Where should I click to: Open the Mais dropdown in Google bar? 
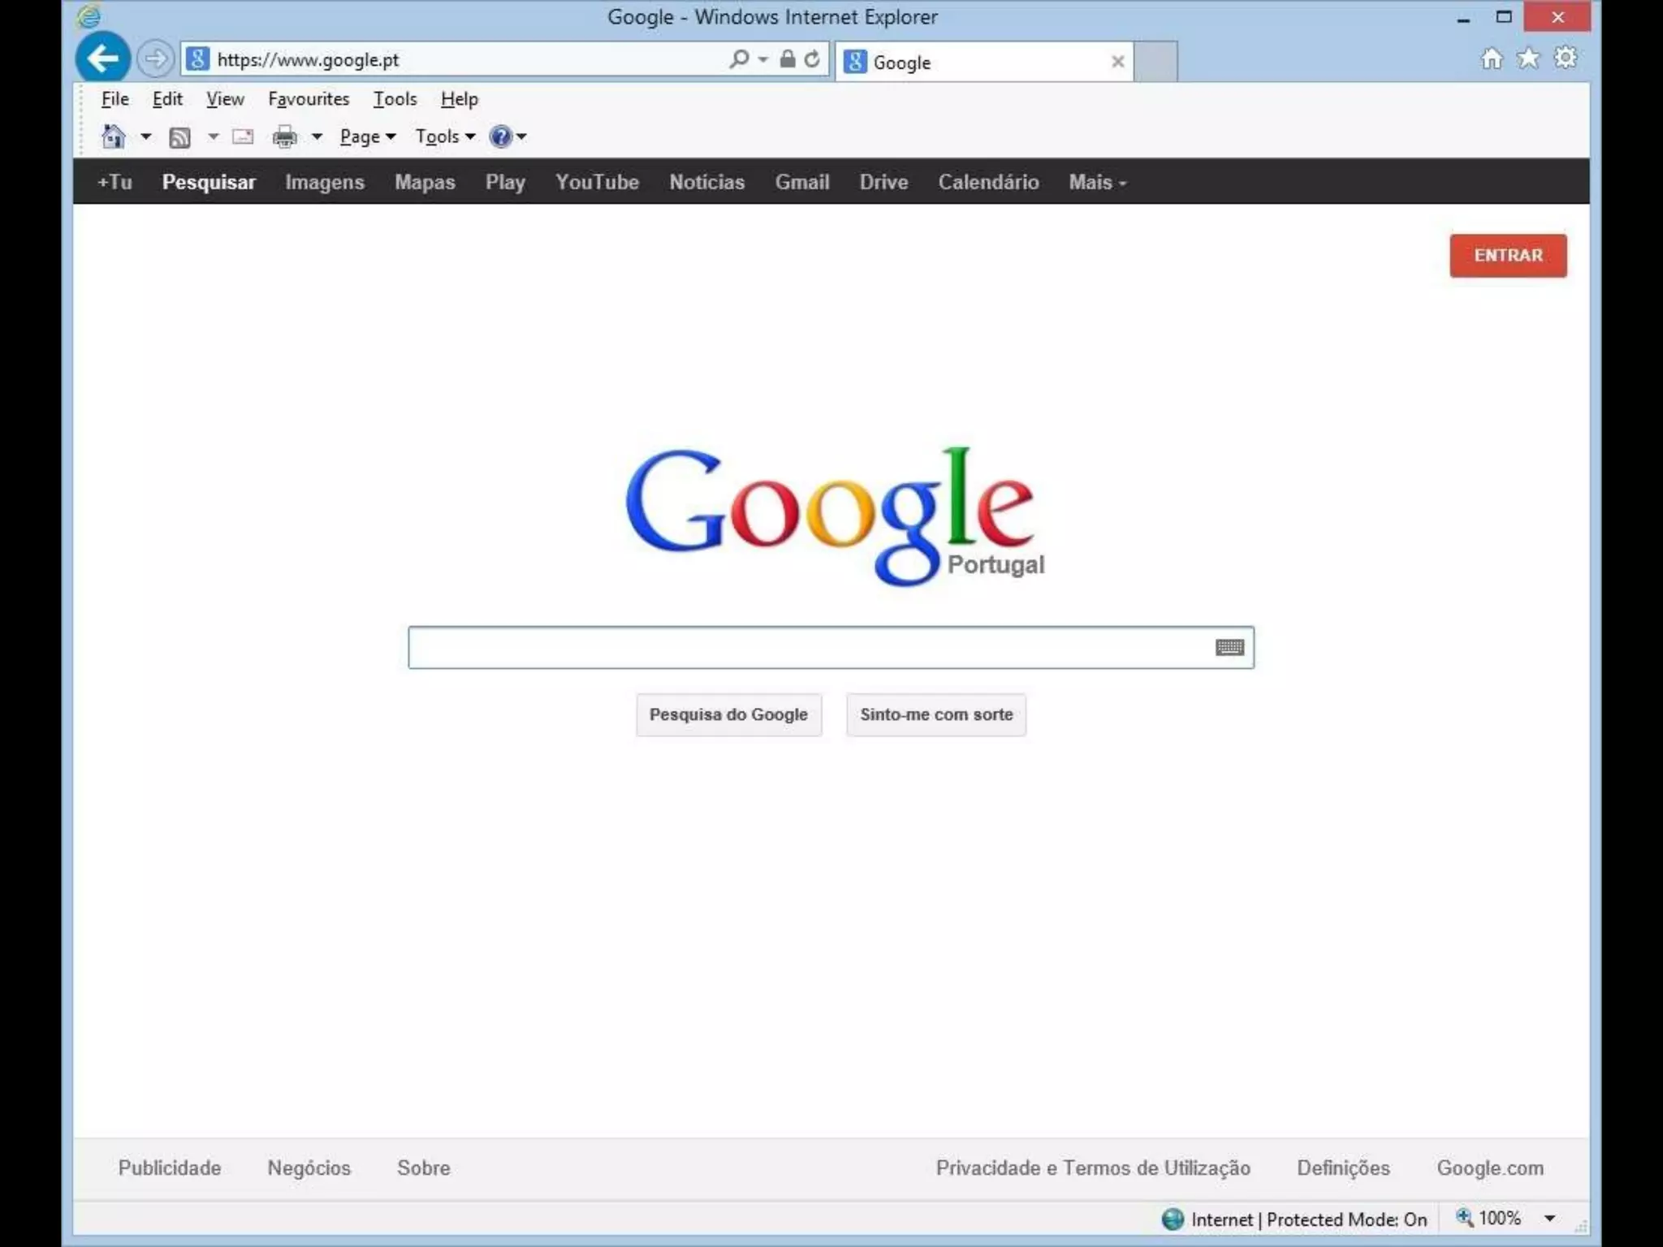click(x=1097, y=182)
